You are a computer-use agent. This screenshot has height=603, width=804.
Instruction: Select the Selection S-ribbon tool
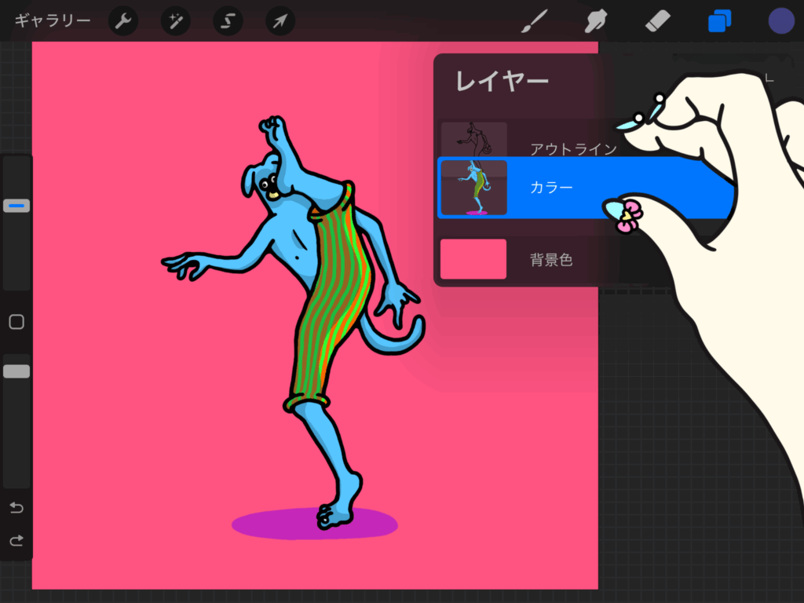tap(228, 21)
